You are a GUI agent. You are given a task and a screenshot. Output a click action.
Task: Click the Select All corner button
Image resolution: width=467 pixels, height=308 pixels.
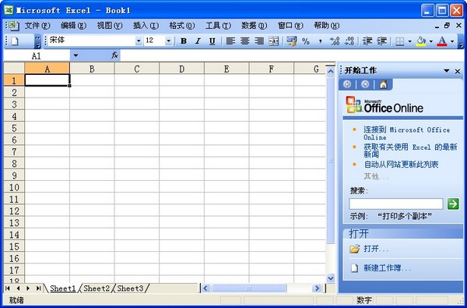point(14,69)
